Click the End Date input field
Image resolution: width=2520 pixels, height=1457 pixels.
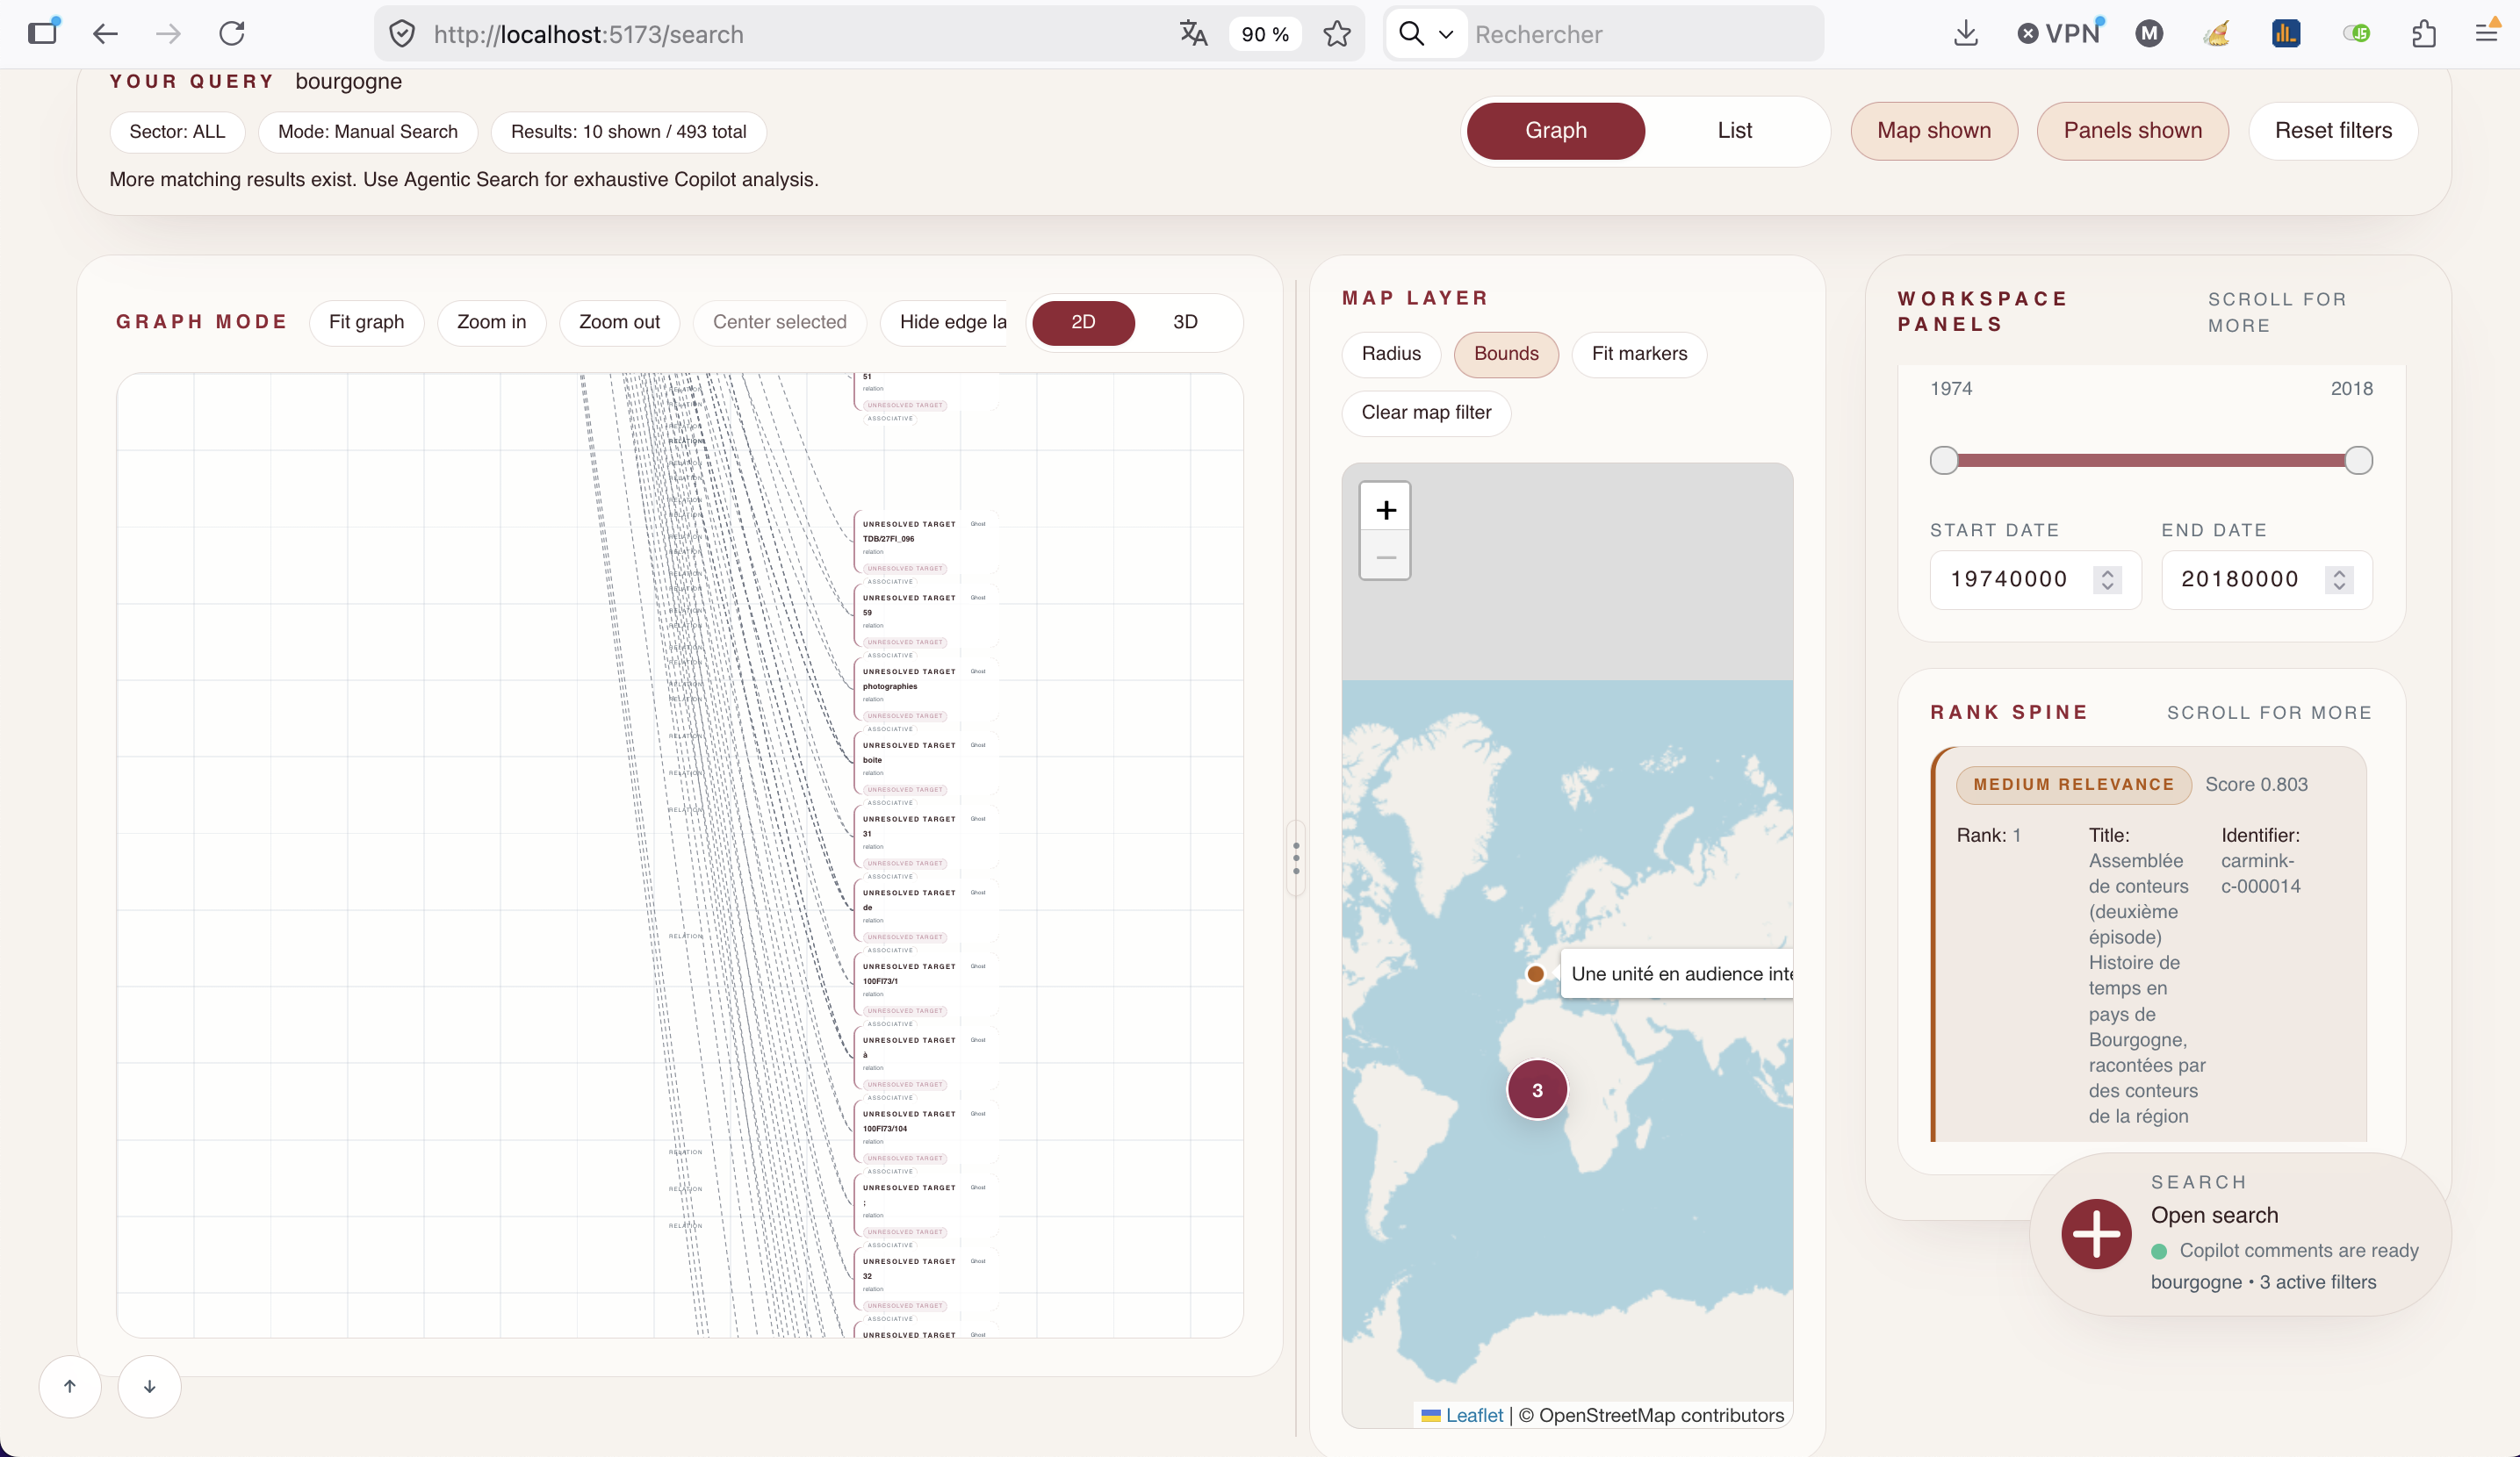pos(2266,579)
